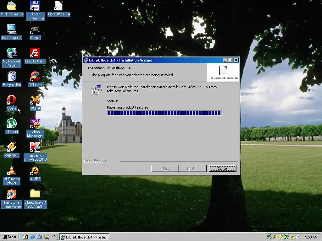Click the search folder quick launch icon

tap(47, 237)
